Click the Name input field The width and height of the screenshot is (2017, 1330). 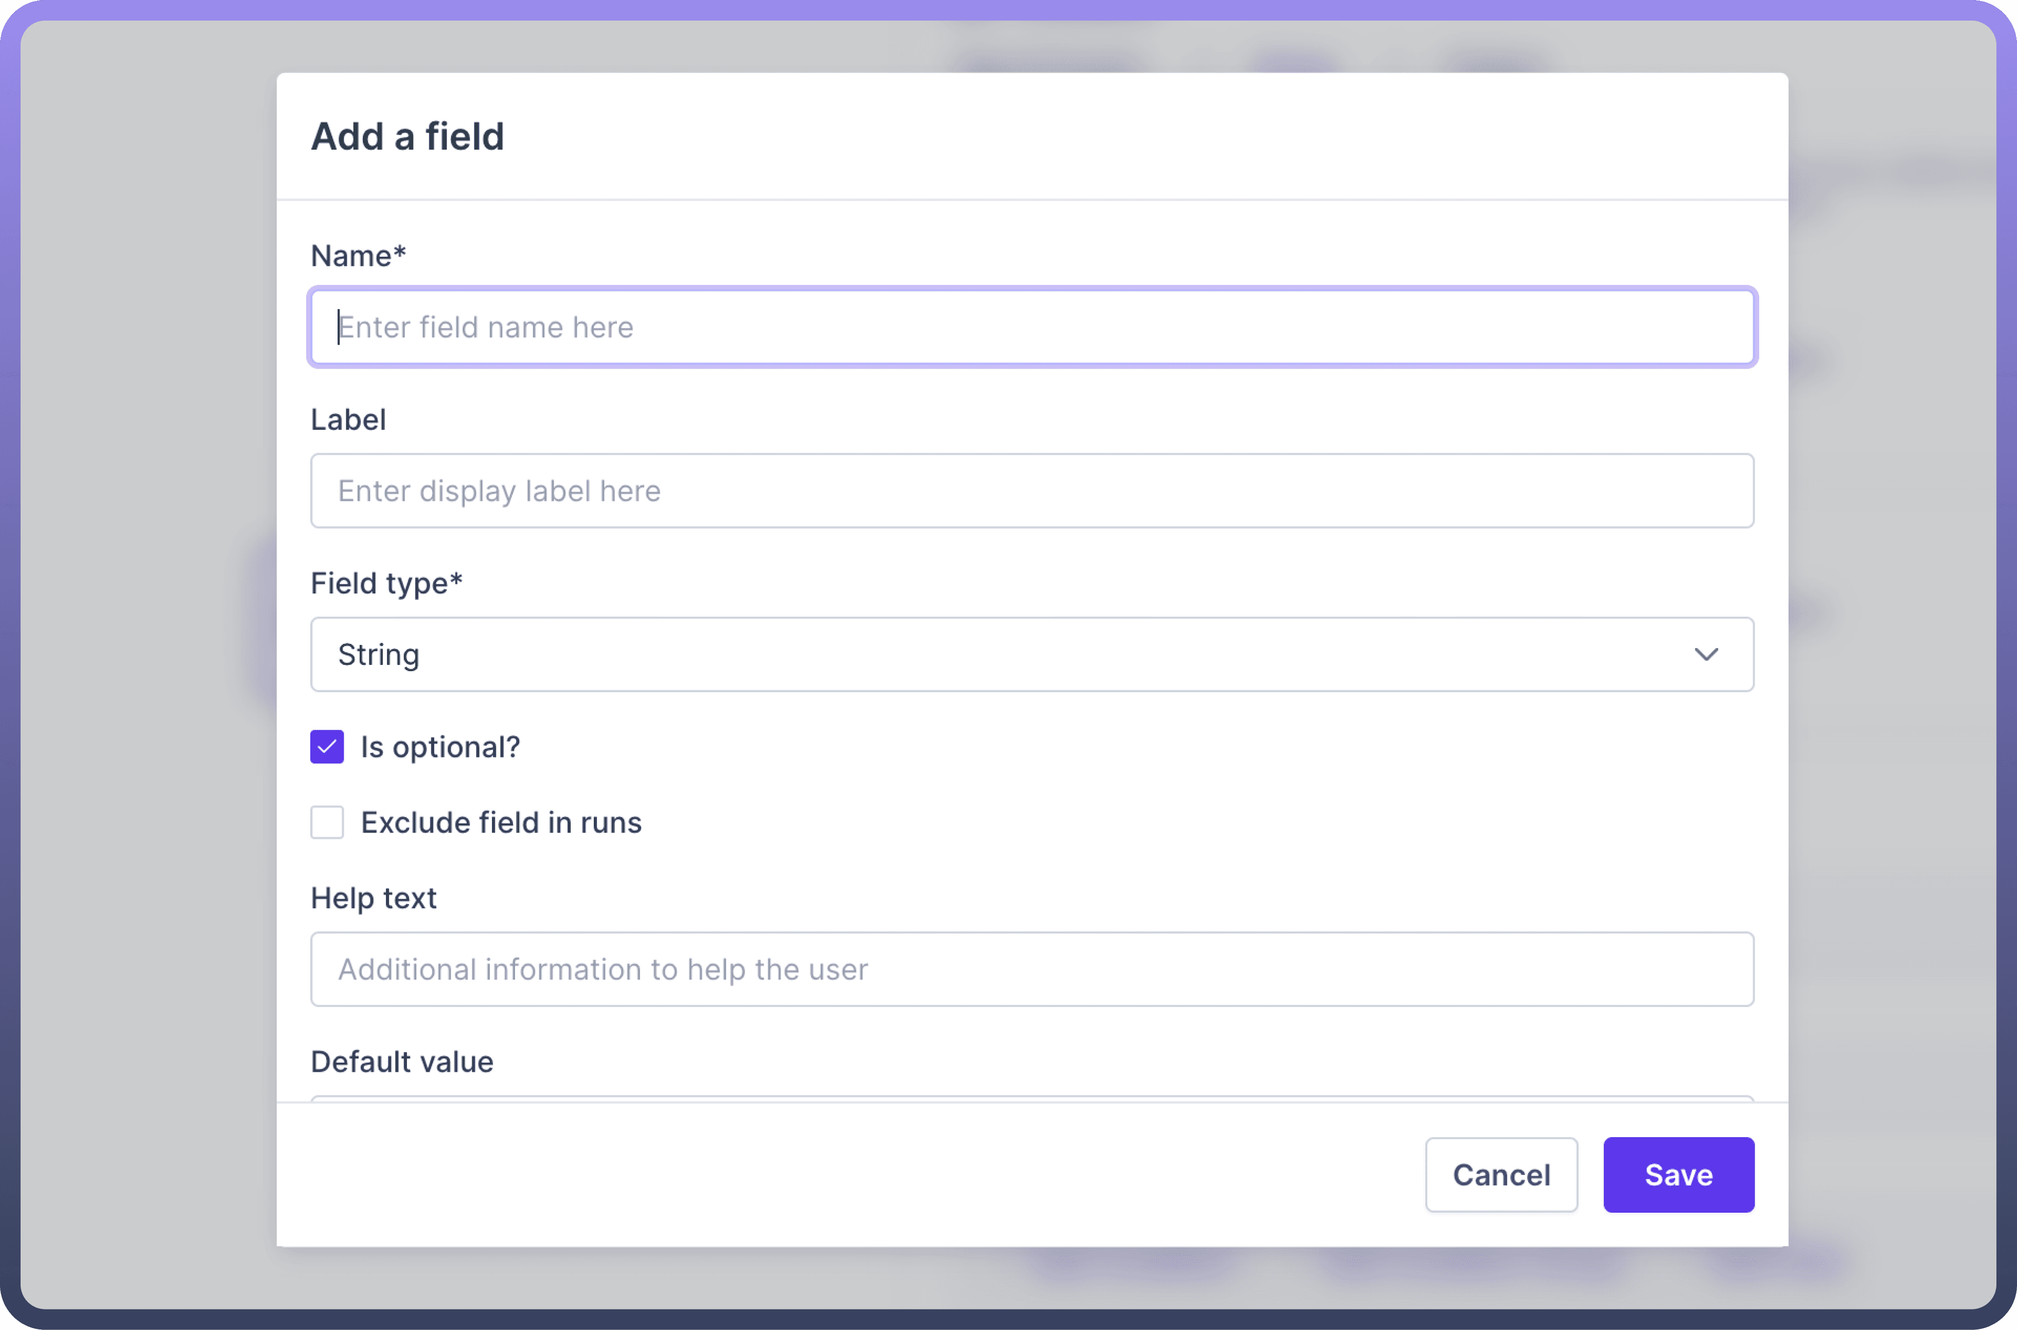point(1032,328)
